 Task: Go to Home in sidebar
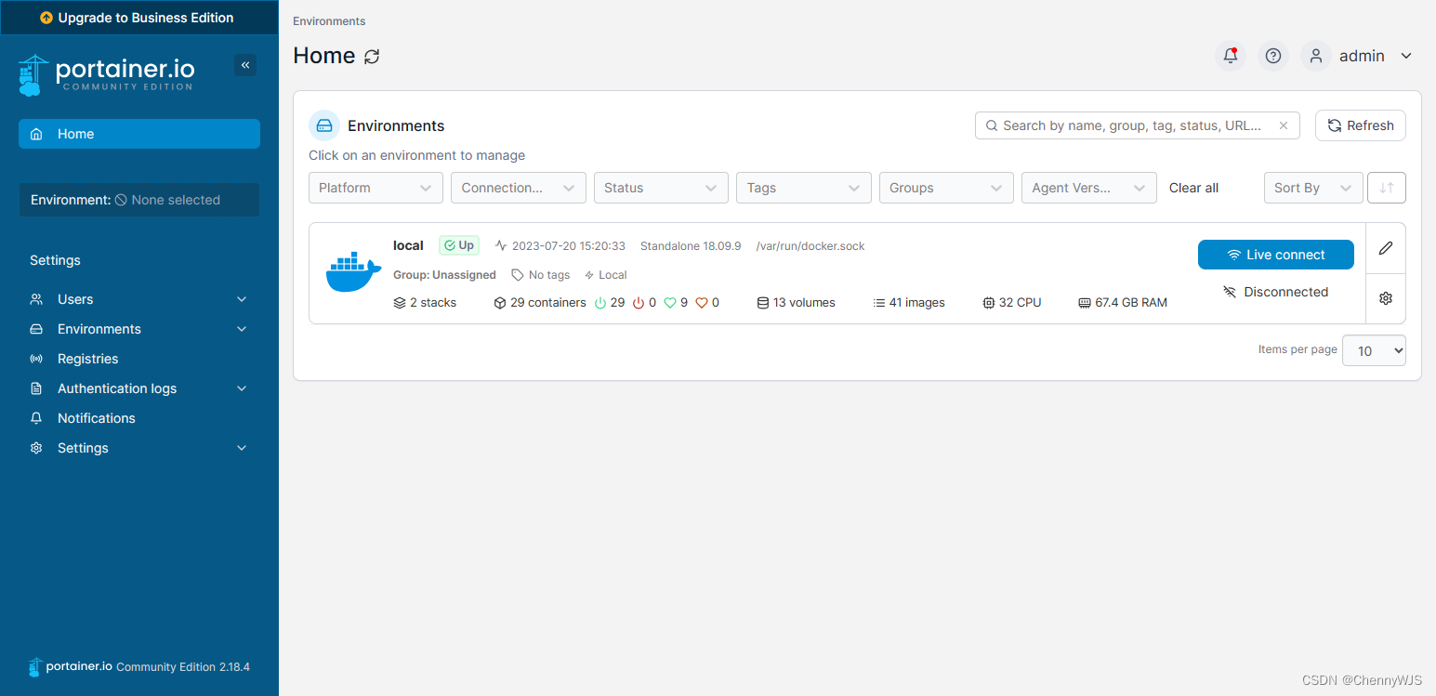click(139, 134)
